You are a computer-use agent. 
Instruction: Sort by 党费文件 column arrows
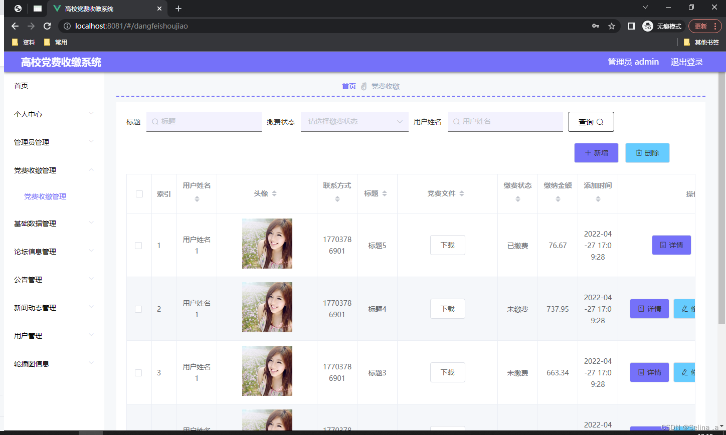[462, 193]
